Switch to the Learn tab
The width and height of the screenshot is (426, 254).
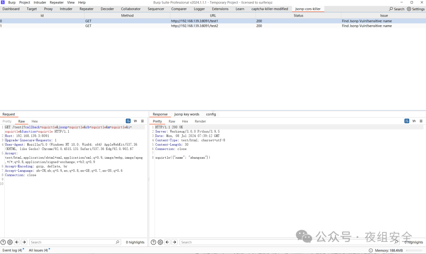click(x=240, y=9)
